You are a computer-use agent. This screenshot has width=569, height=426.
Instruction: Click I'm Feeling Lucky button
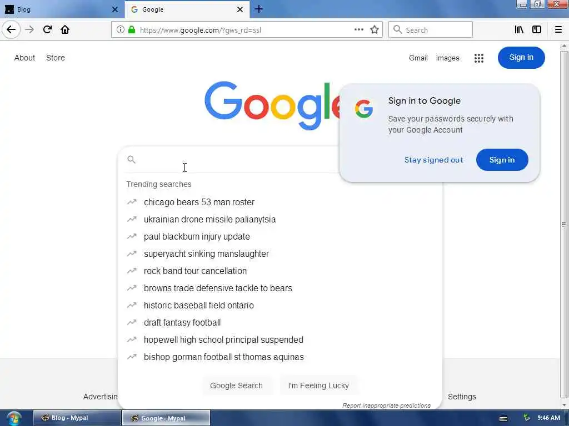(318, 386)
